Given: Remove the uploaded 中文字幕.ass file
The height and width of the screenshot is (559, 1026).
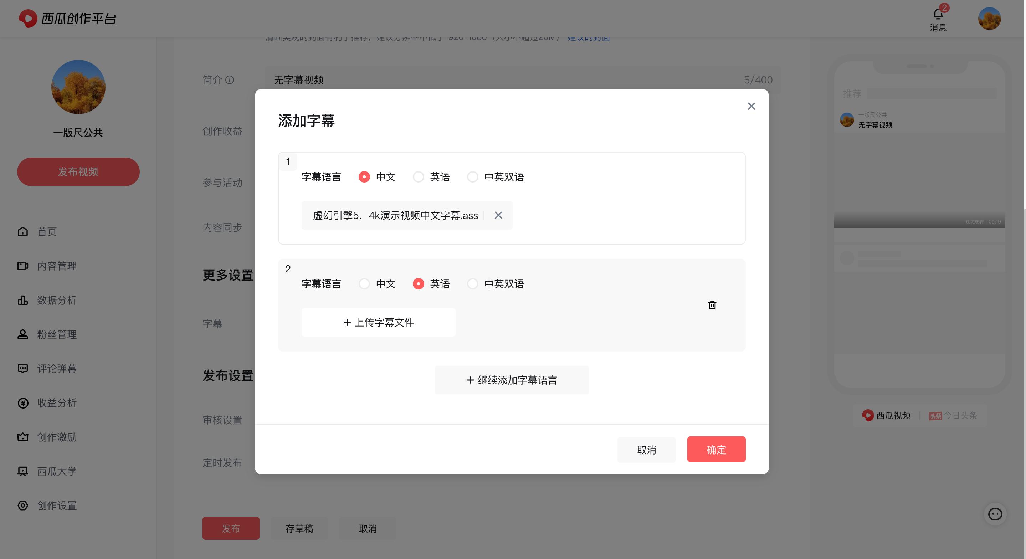Looking at the screenshot, I should click(498, 215).
